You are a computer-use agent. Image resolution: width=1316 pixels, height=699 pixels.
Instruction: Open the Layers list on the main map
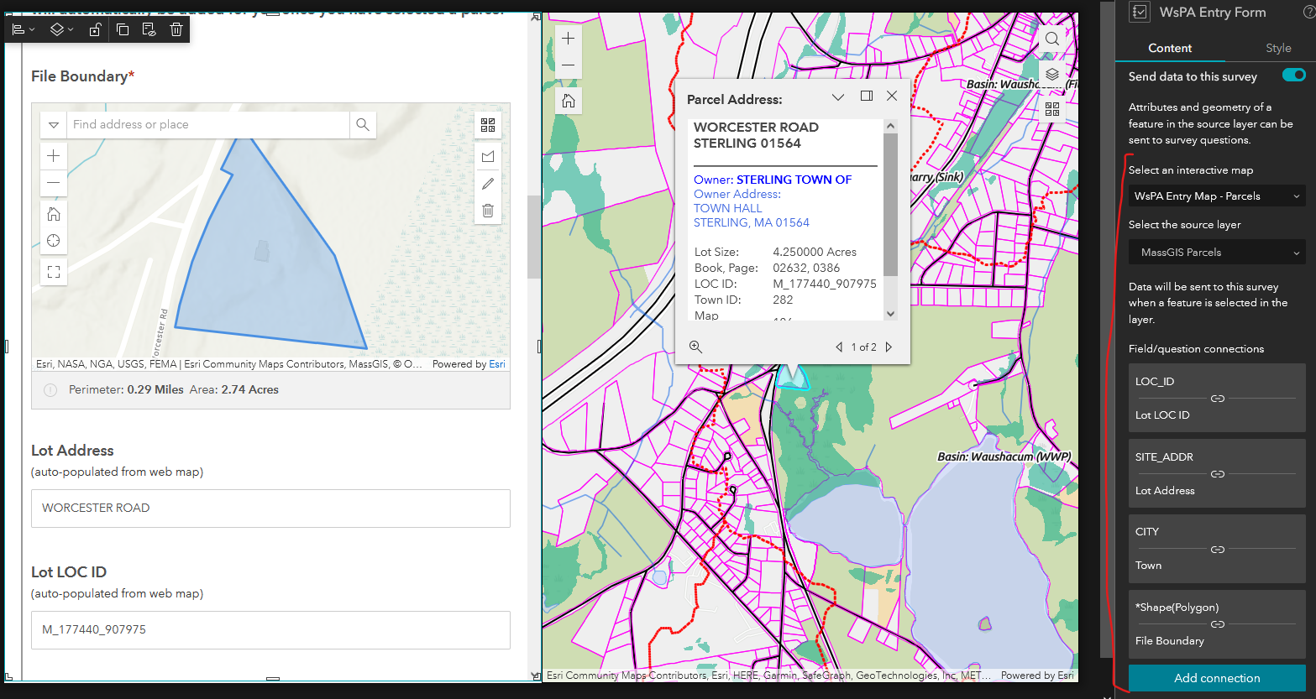point(1052,74)
